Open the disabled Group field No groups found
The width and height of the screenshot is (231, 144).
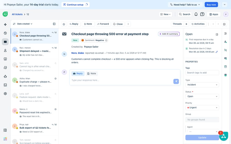click(x=202, y=120)
